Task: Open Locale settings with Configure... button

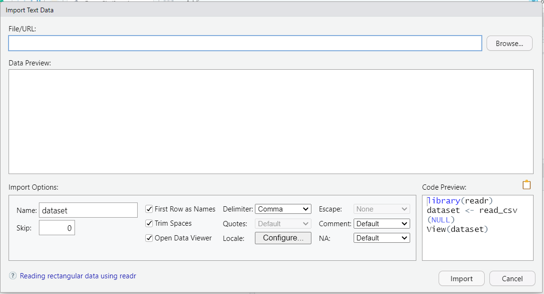Action: pos(283,238)
